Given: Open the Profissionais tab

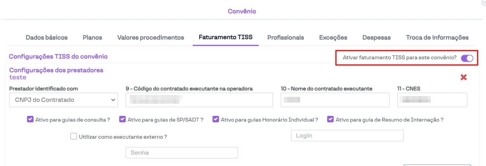Looking at the screenshot, I should coord(286,38).
